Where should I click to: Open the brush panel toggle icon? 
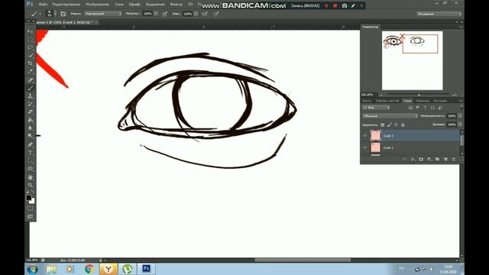pos(63,14)
